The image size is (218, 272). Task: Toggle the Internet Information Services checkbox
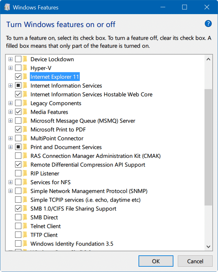(x=18, y=86)
